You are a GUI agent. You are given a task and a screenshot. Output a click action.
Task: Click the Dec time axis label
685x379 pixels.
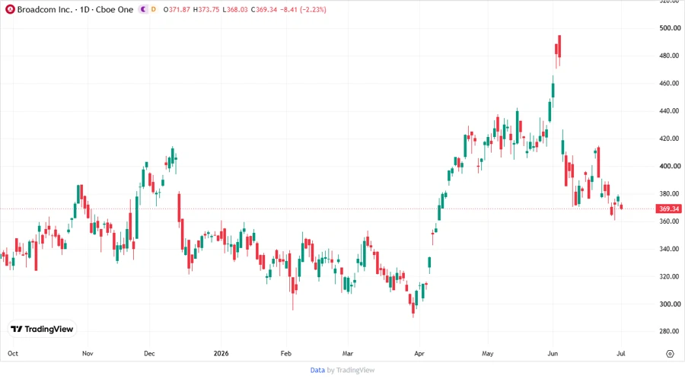(149, 353)
